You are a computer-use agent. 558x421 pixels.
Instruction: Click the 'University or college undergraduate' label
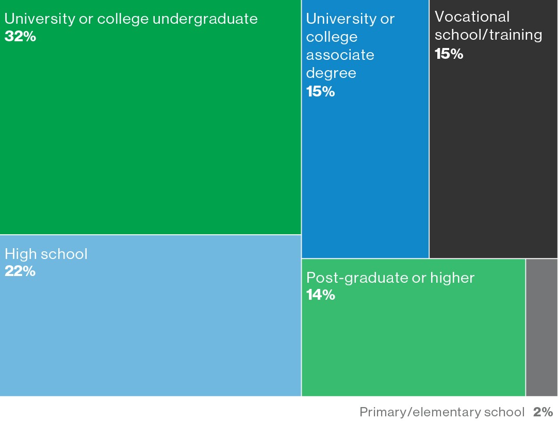coord(131,19)
